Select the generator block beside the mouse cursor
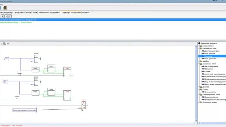This screenshot has width=226, height=127. tap(84, 105)
